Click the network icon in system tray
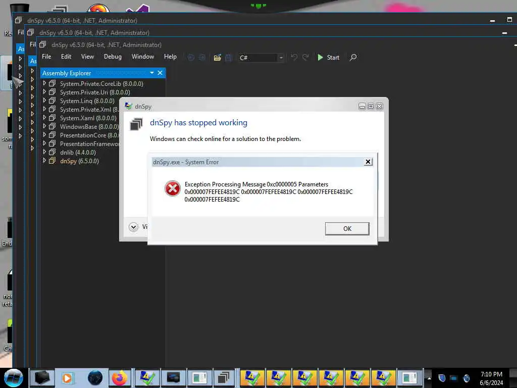 pyautogui.click(x=454, y=378)
